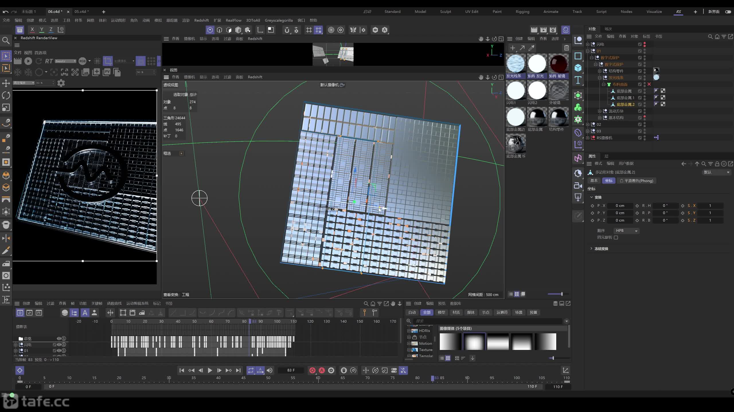Open Redshift RenderView settings gear
The height and width of the screenshot is (412, 734).
(x=61, y=83)
